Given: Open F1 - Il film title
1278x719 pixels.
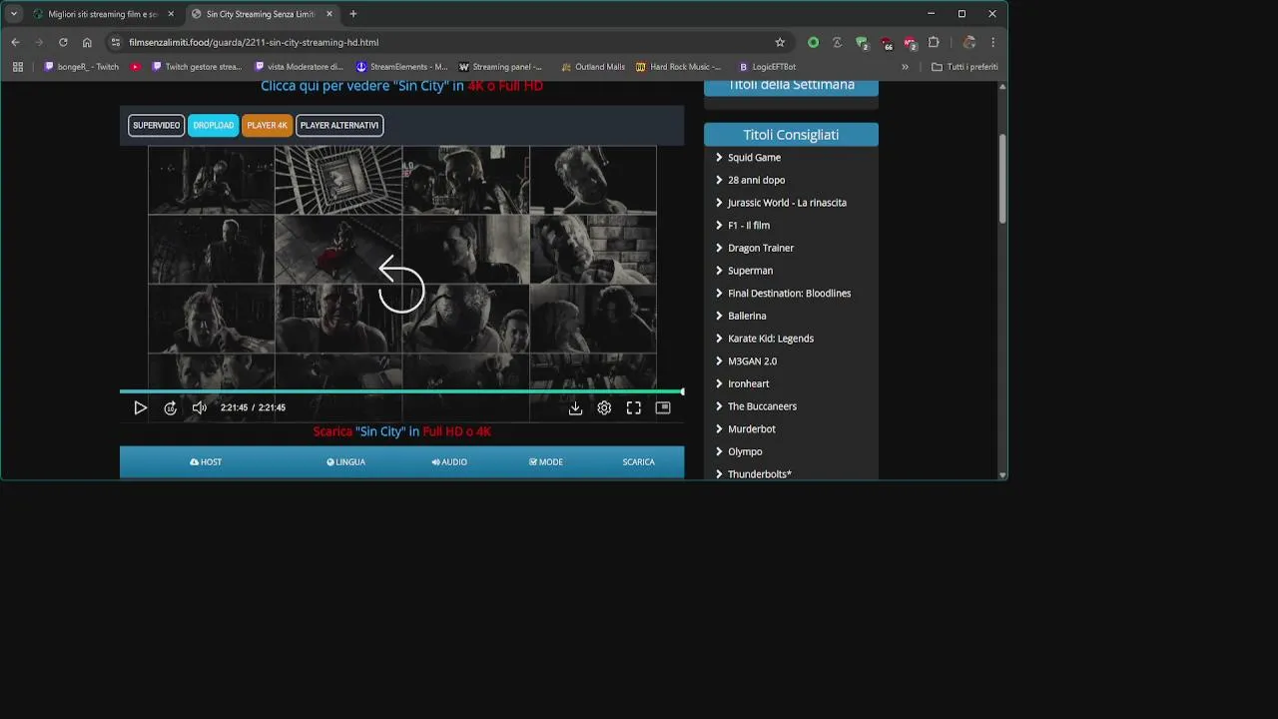Looking at the screenshot, I should click(749, 226).
